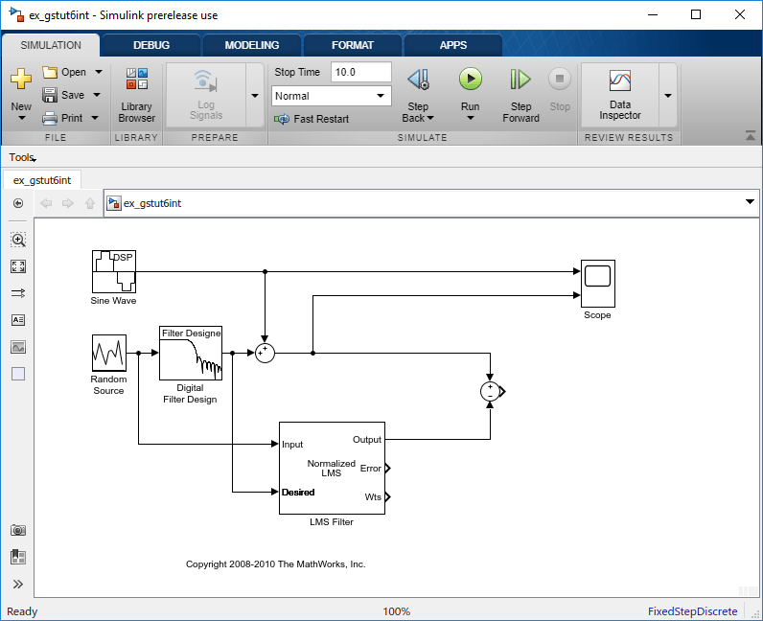
Task: Click the Back navigation arrow
Action: pyautogui.click(x=46, y=203)
